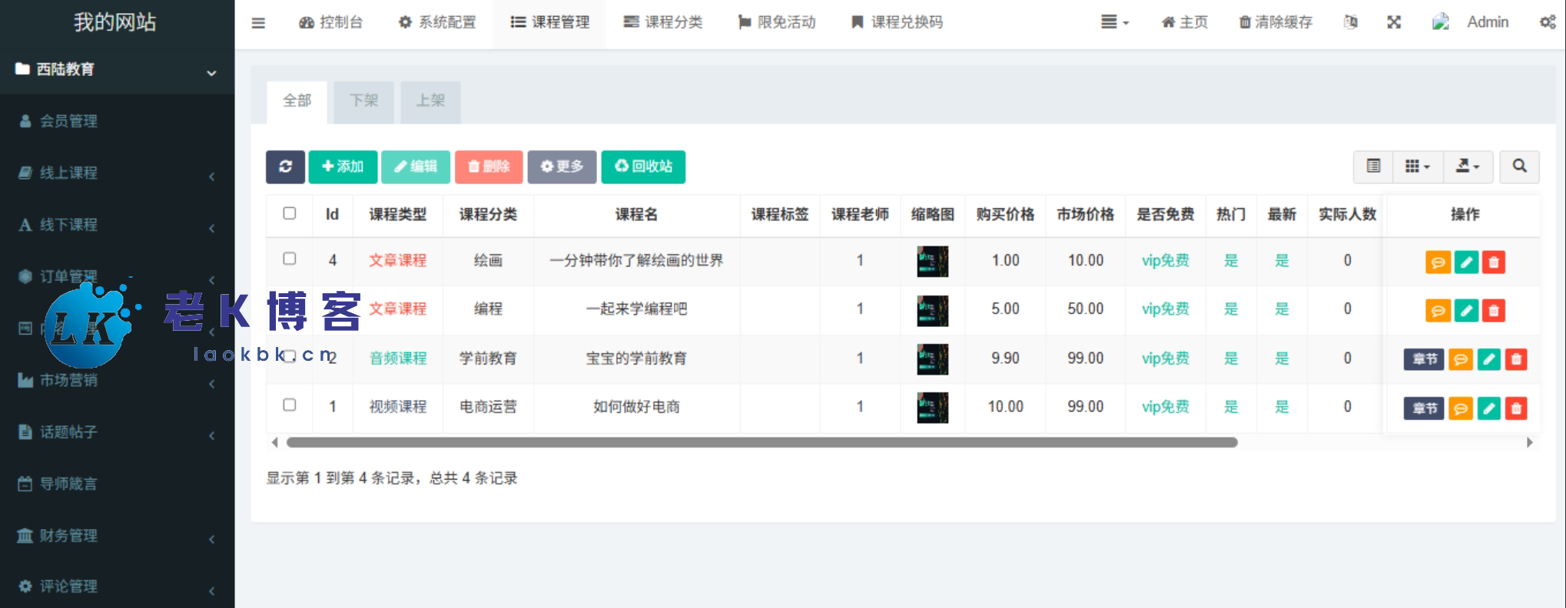Click the 添加 button
This screenshot has height=608, width=1566.
click(x=343, y=167)
